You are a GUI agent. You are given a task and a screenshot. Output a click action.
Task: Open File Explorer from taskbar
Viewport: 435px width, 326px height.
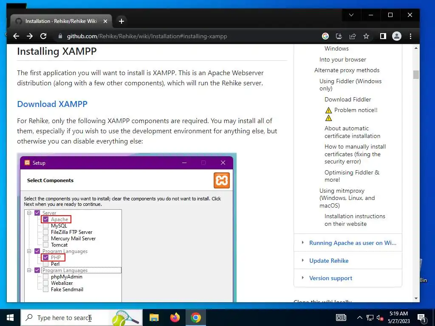(154, 318)
